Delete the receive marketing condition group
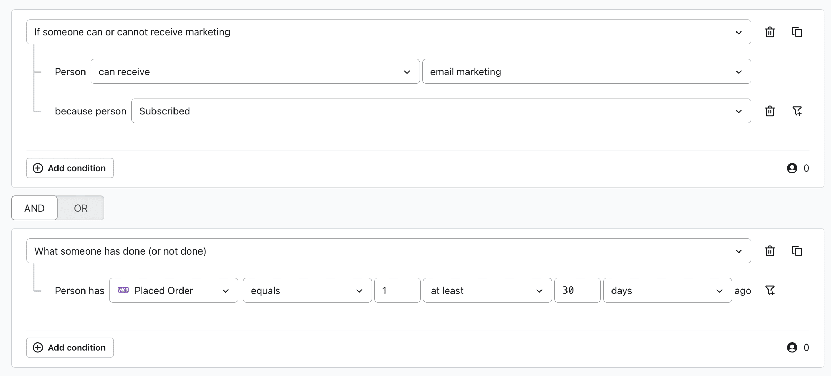Image resolution: width=831 pixels, height=376 pixels. pyautogui.click(x=769, y=32)
